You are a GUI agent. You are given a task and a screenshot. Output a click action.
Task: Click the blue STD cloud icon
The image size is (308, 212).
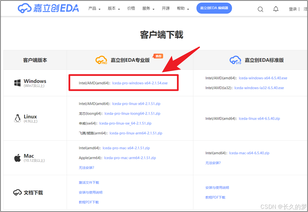coord(235,60)
